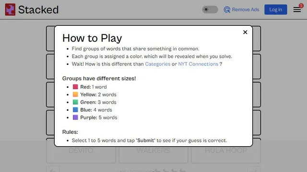The height and width of the screenshot is (172, 307).
Task: Click the How to Play heading
Action: (92, 38)
